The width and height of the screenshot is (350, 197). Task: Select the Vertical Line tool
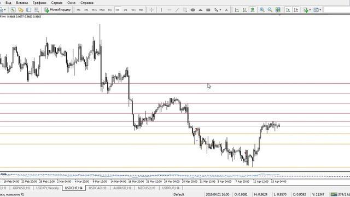161,10
